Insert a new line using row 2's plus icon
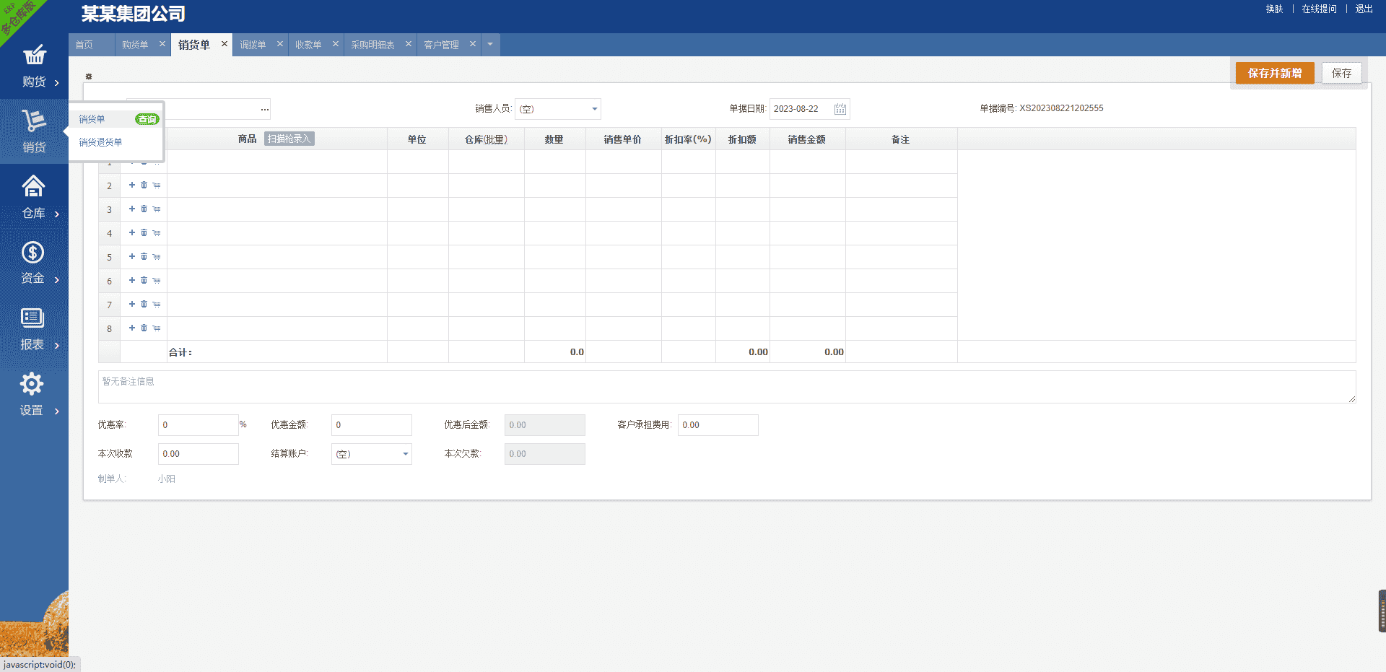The width and height of the screenshot is (1386, 672). coord(131,185)
